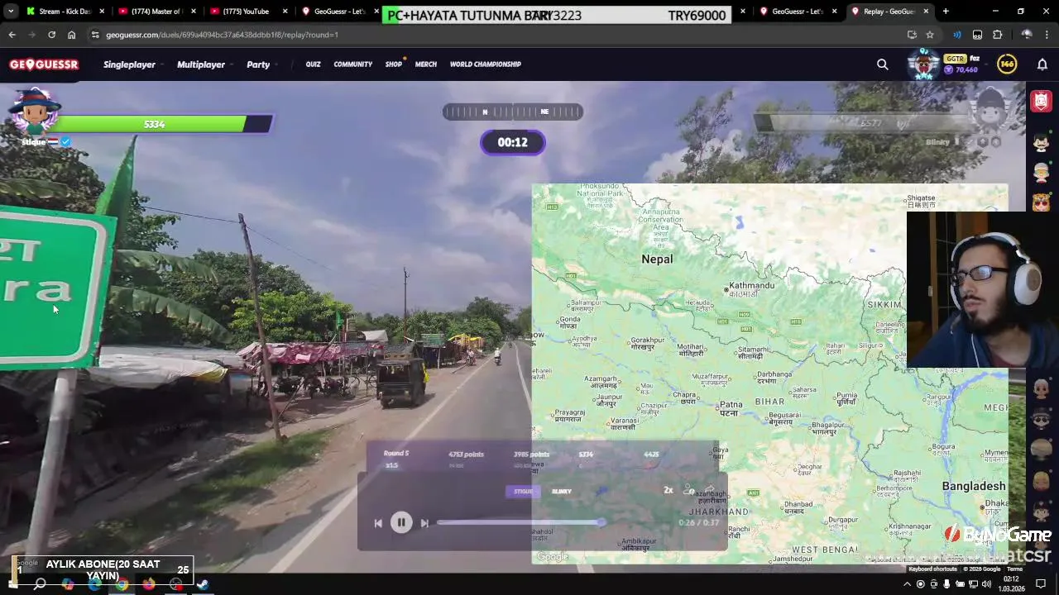Open Steam from the taskbar
This screenshot has height=595, width=1059.
(x=203, y=584)
